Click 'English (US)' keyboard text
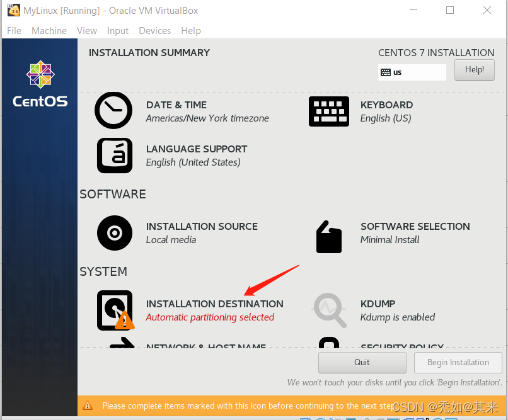The image size is (508, 420). coord(386,118)
